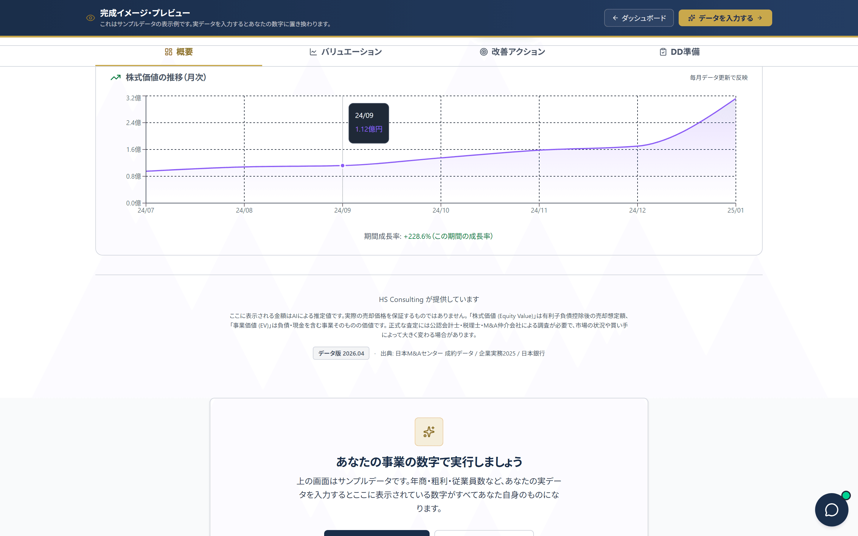Click the green trend arrow beside 株式価値の推移
The height and width of the screenshot is (536, 858).
(x=115, y=77)
